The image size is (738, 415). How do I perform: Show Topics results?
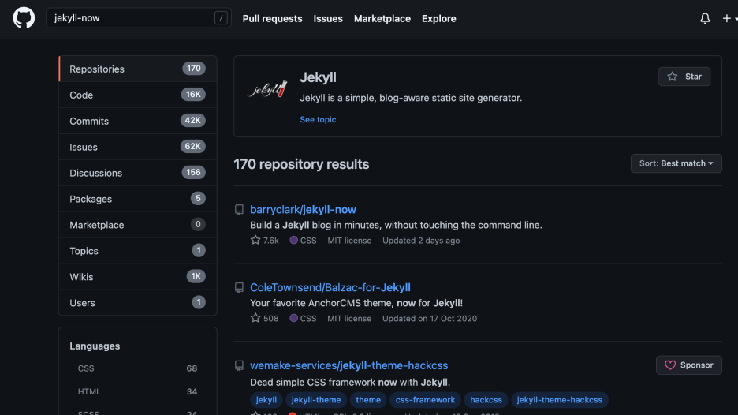point(137,250)
